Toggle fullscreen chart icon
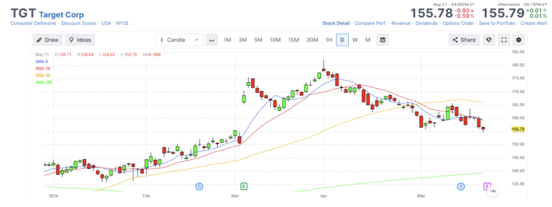Image resolution: width=552 pixels, height=207 pixels. point(504,40)
